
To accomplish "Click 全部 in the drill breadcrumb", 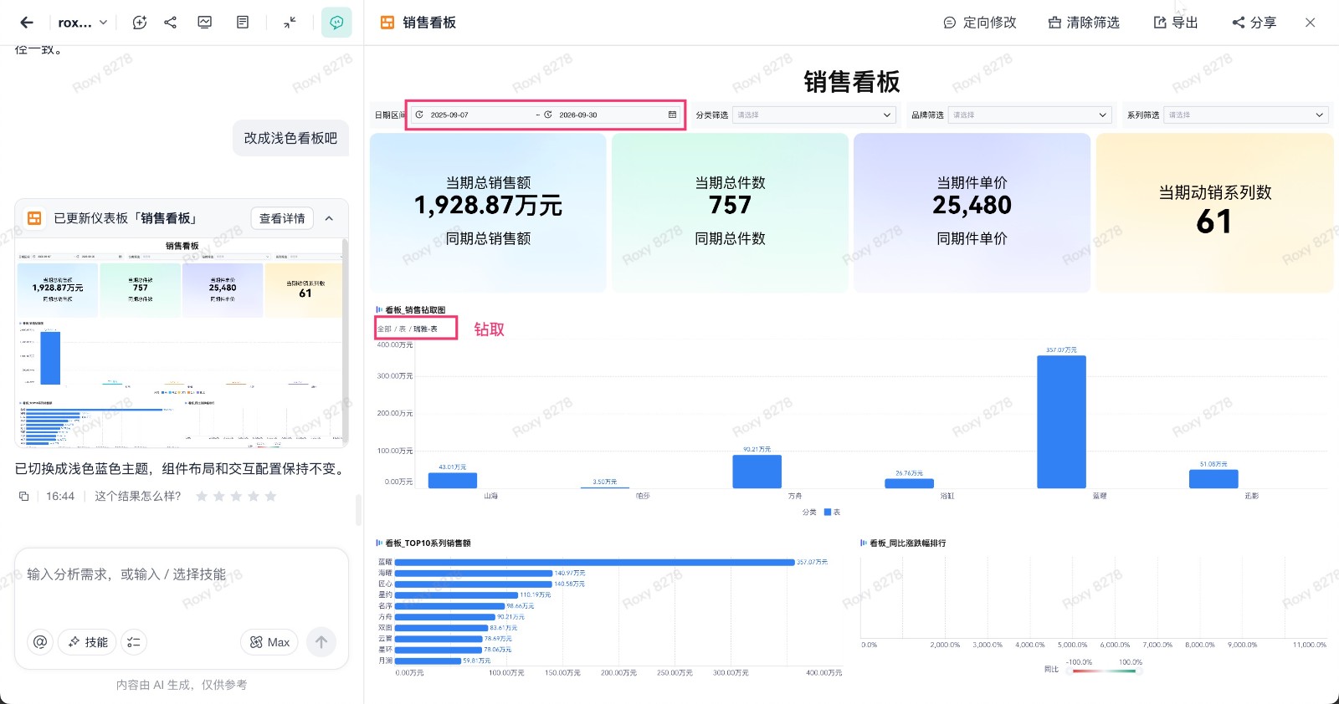I will (384, 329).
